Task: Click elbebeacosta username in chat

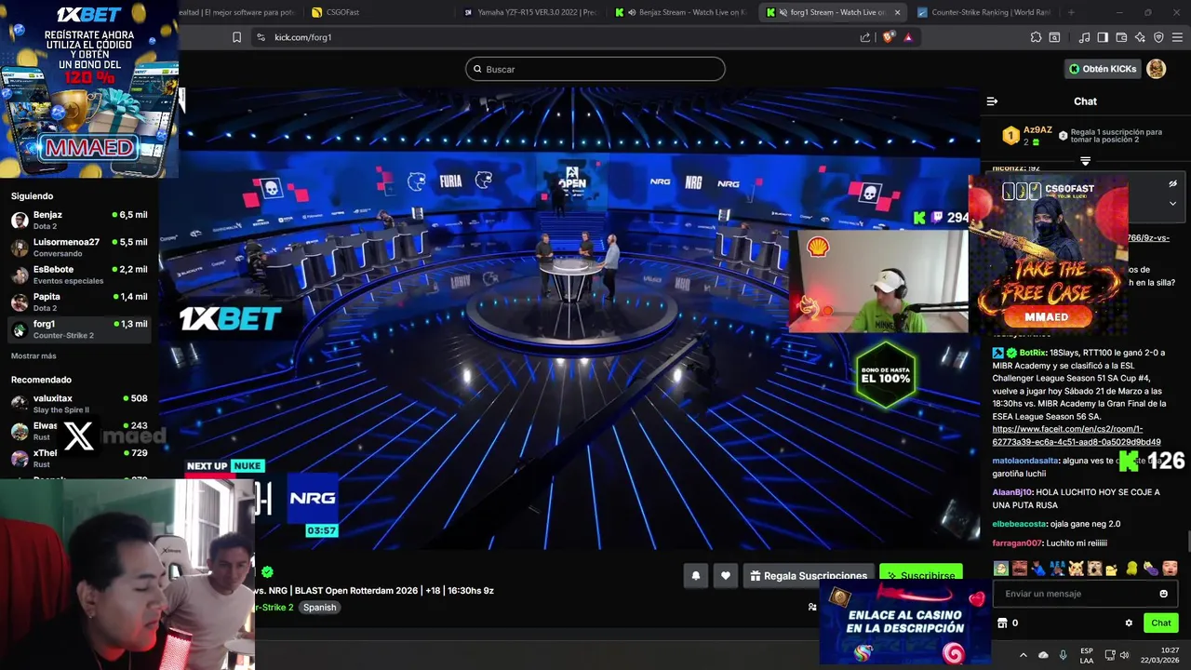Action: pyautogui.click(x=1020, y=524)
